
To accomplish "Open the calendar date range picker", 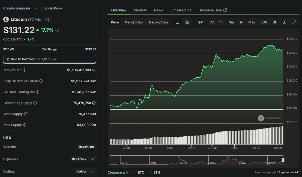I will 275,22.
